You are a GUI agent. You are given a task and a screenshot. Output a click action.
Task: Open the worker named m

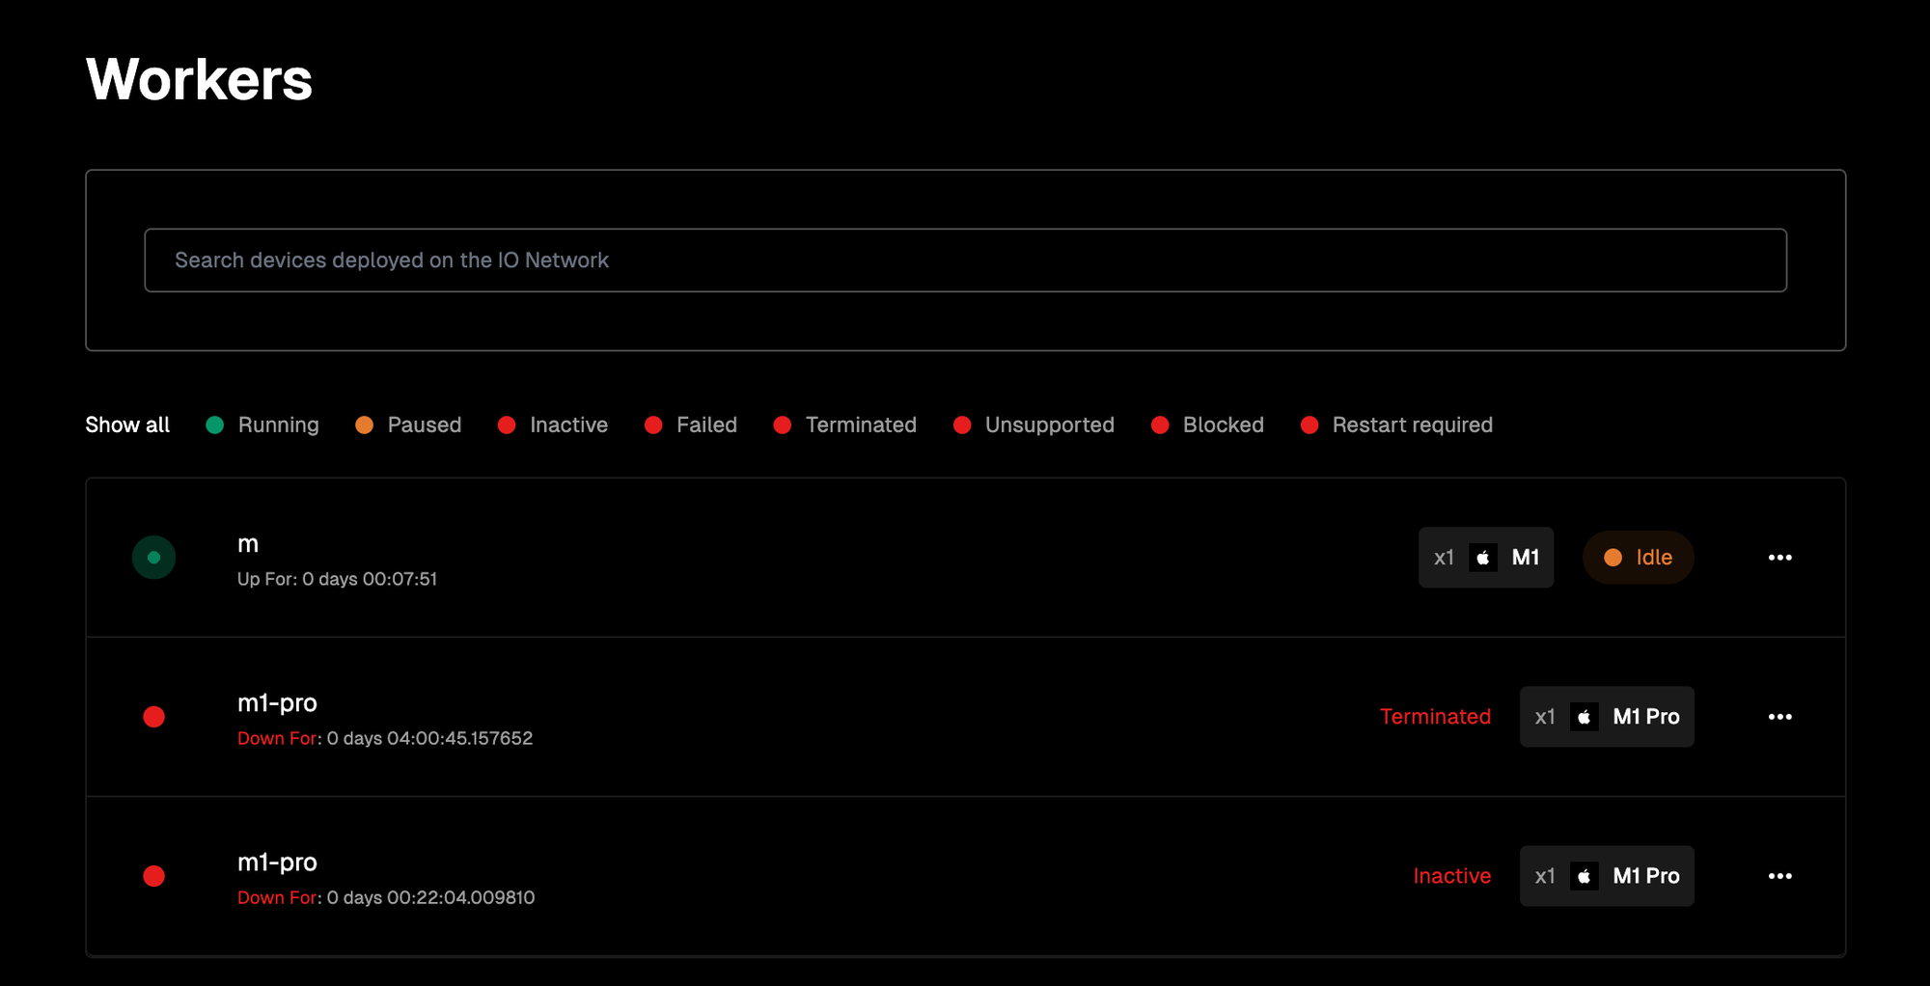click(x=248, y=544)
